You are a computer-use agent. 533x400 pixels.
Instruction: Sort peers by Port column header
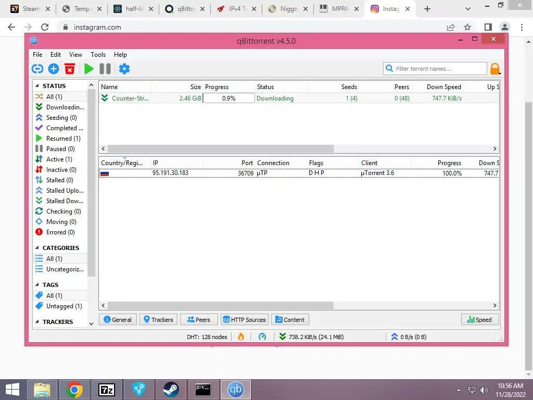229,163
